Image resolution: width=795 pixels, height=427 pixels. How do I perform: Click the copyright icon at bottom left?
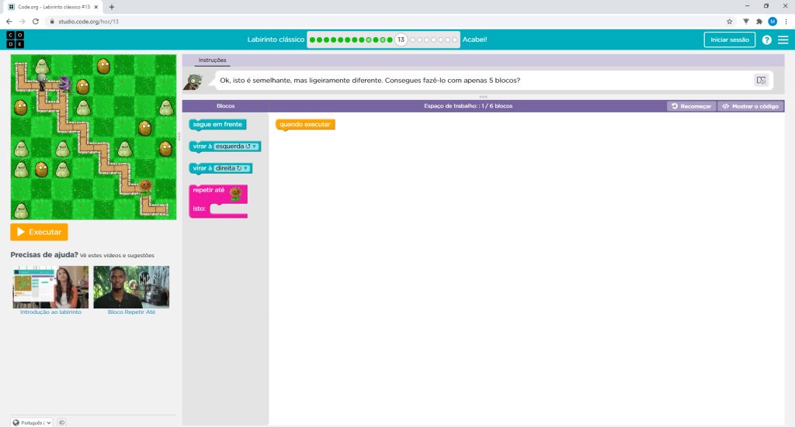click(x=61, y=422)
